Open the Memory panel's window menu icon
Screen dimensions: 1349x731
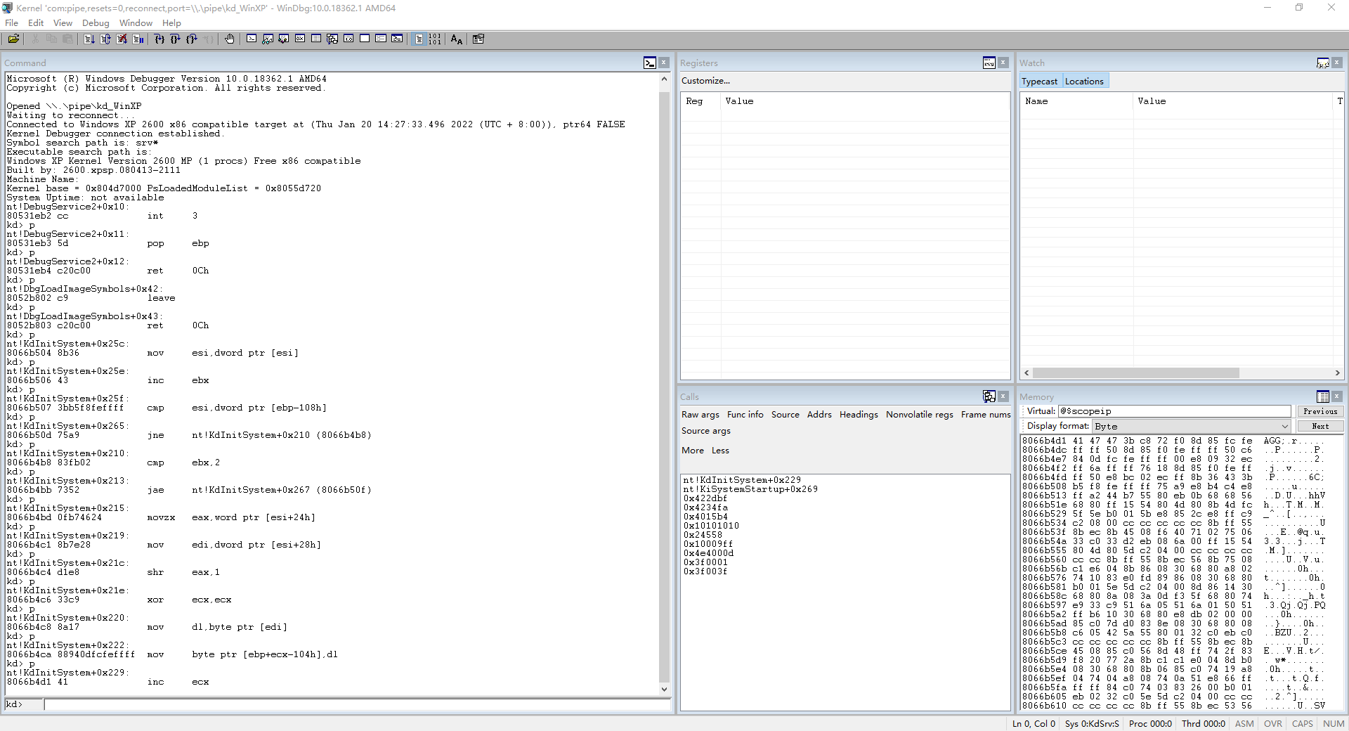pyautogui.click(x=1323, y=396)
